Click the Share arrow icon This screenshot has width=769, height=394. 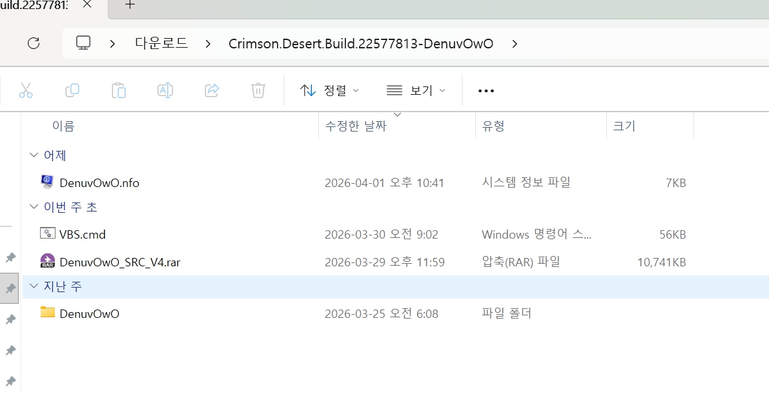pyautogui.click(x=212, y=90)
